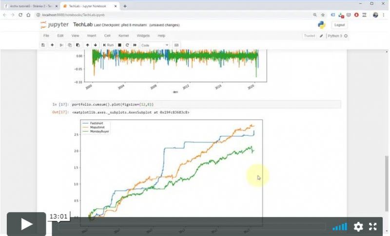390x236 pixels.
Task: Open the Help menu
Action: pyautogui.click(x=161, y=36)
